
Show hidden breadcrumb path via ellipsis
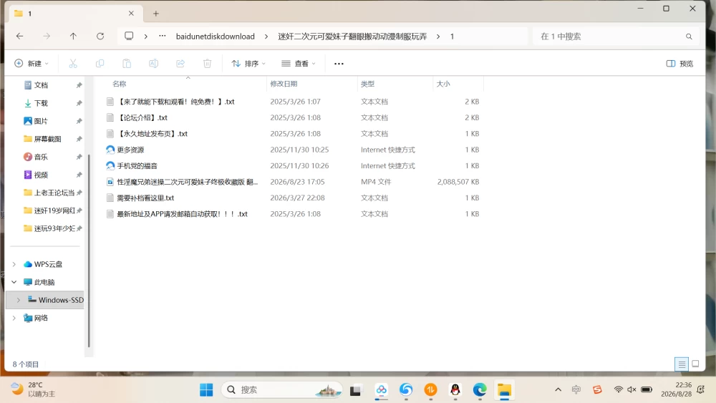[162, 36]
